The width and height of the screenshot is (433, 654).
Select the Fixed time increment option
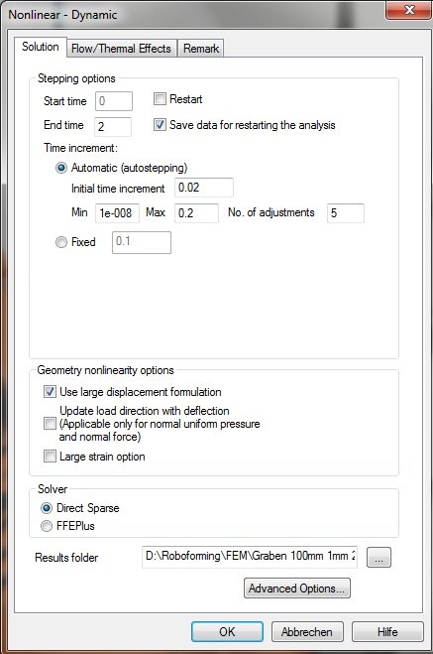pyautogui.click(x=61, y=242)
